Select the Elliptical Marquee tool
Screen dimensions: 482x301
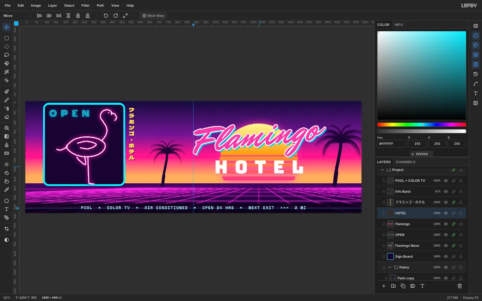tap(7, 47)
